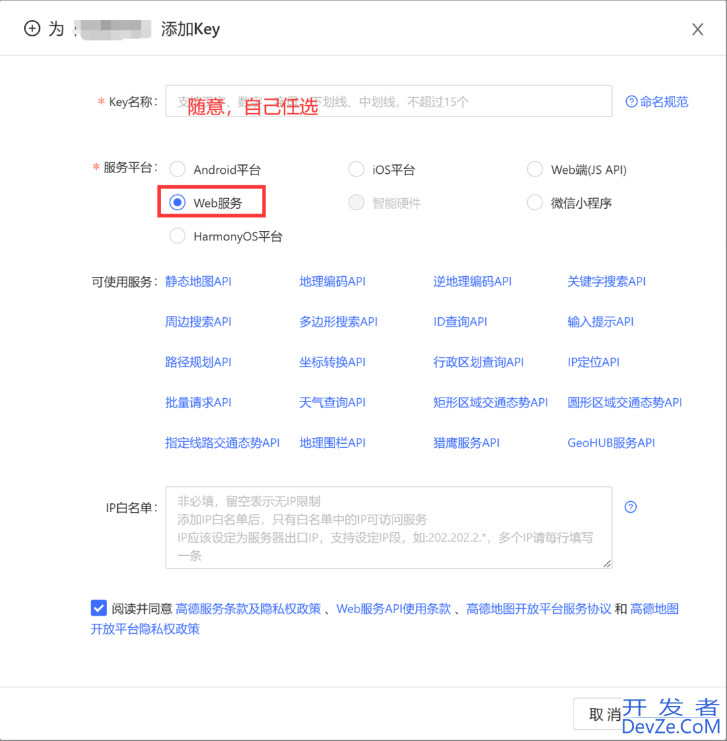The image size is (727, 741).
Task: Open Web服务API使用条款 link
Action: [394, 609]
